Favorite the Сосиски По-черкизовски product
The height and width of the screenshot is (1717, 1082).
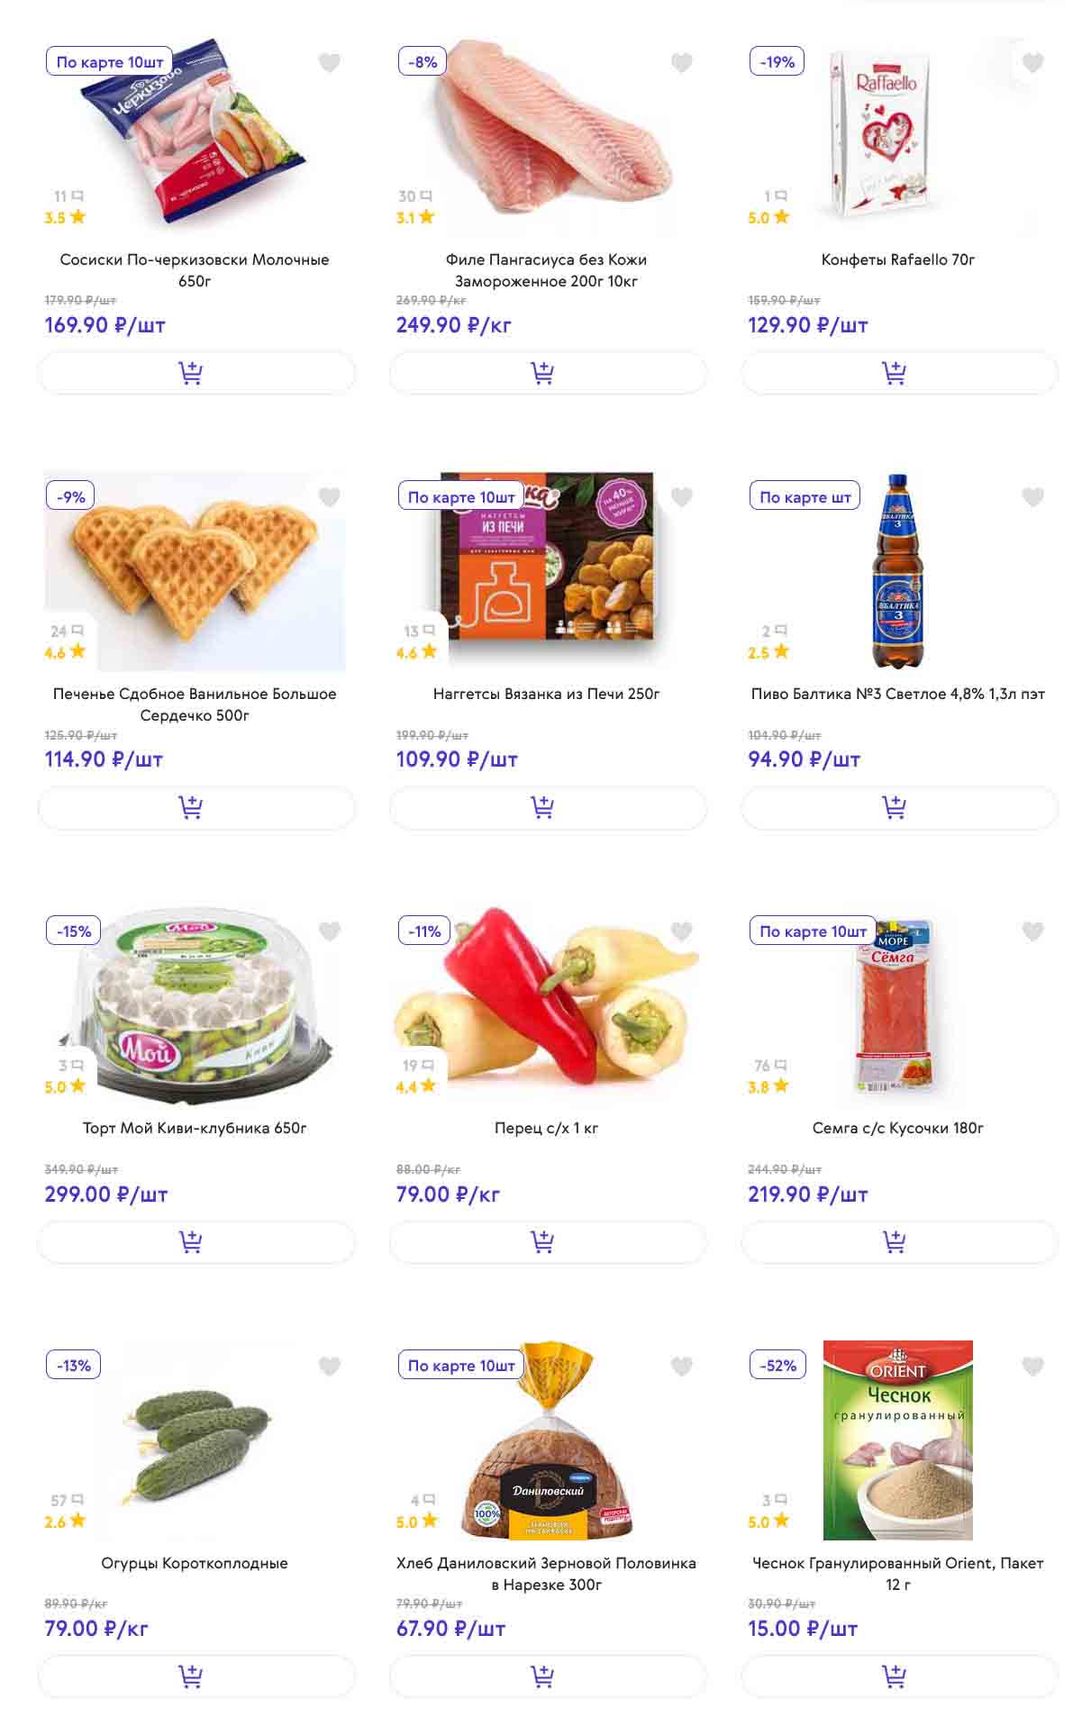click(x=330, y=62)
